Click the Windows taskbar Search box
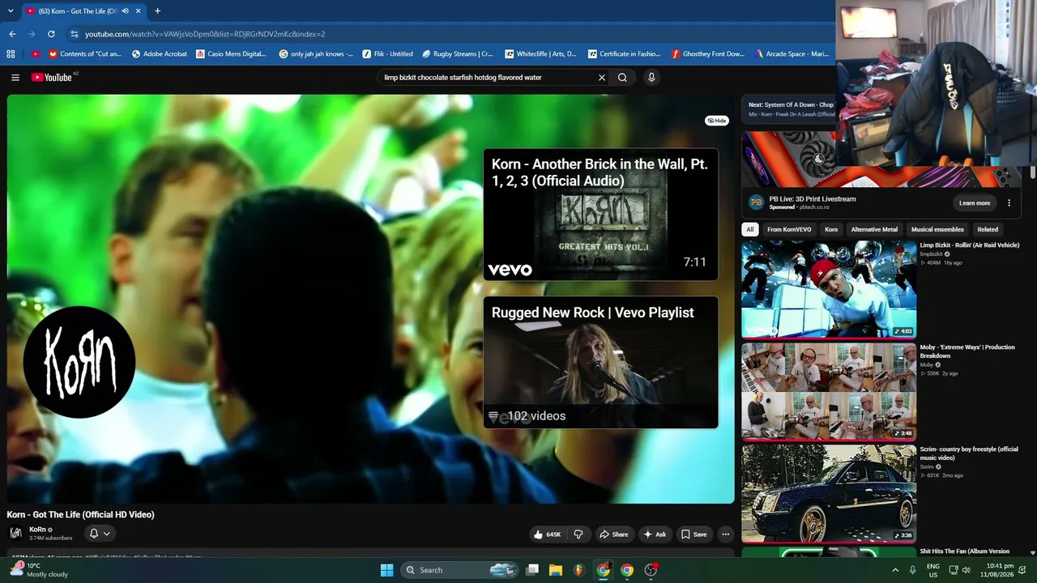 click(x=459, y=570)
